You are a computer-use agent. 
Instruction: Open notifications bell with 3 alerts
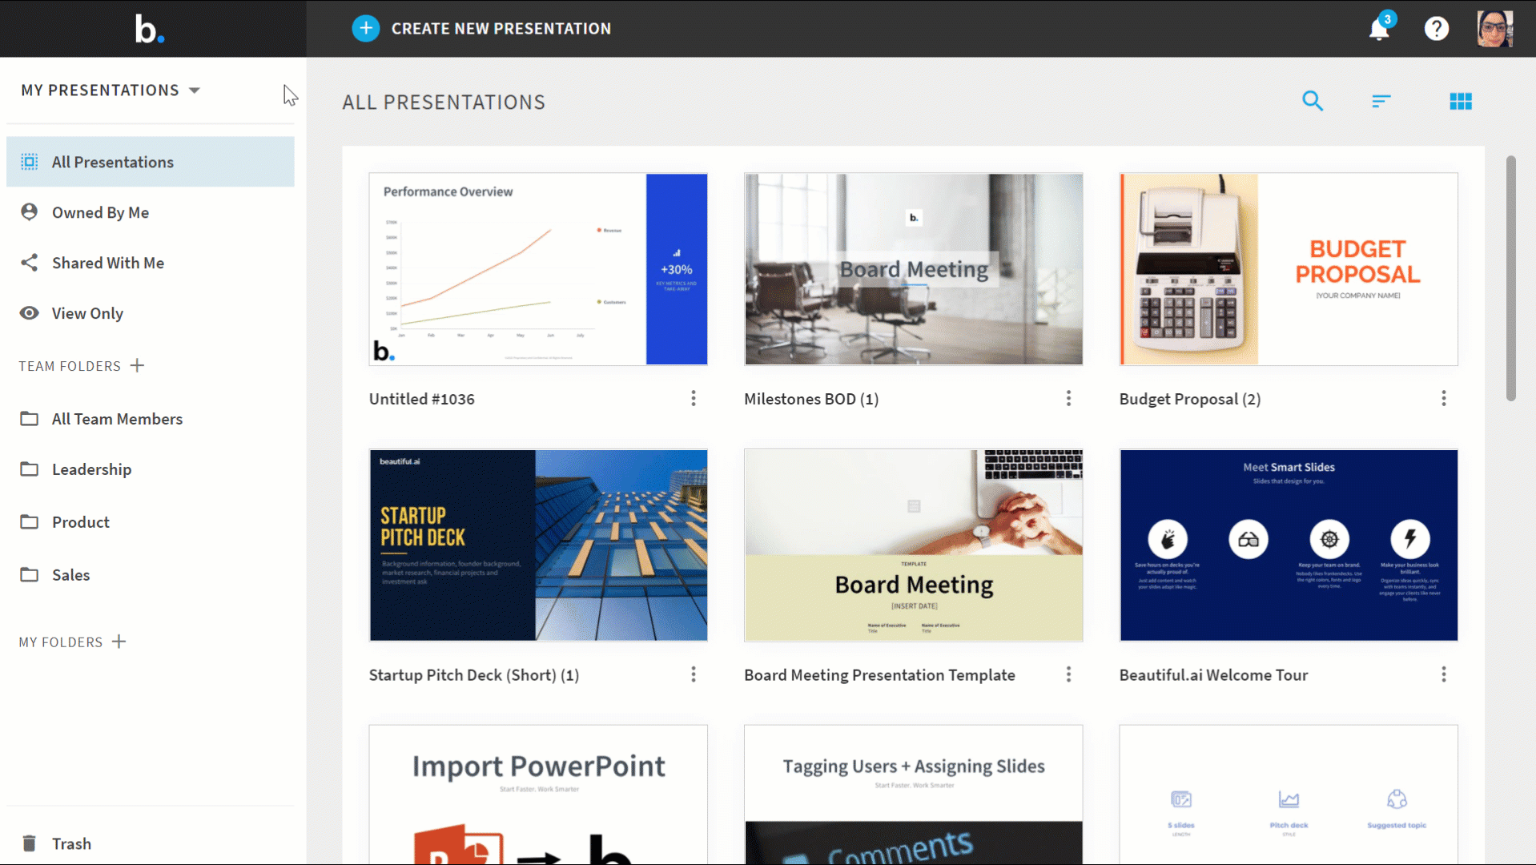pyautogui.click(x=1380, y=28)
